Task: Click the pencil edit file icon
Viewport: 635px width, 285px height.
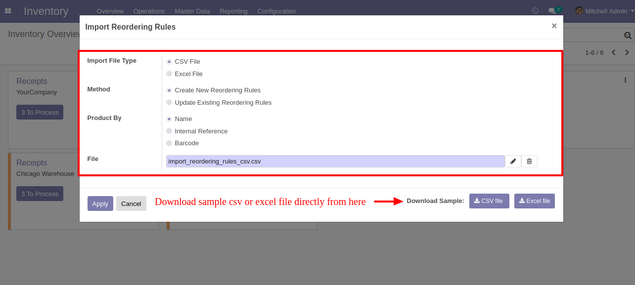Action: (513, 162)
